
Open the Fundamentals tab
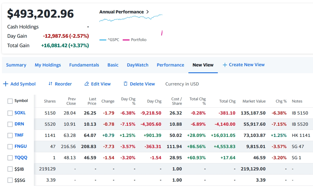(84, 65)
